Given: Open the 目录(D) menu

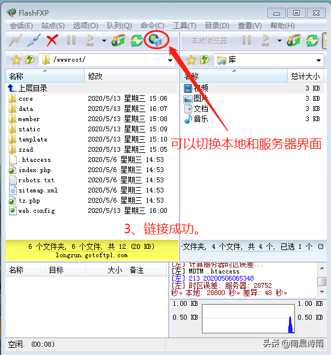Looking at the screenshot, I should point(217,26).
